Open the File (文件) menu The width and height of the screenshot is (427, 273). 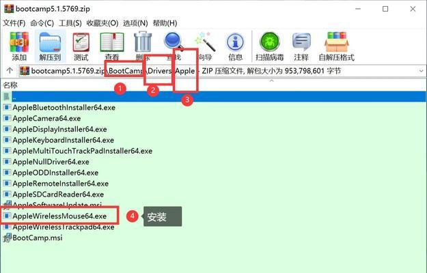[x=14, y=23]
